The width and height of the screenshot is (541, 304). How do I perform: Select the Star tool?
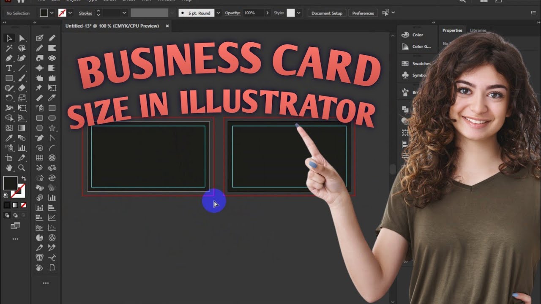tap(52, 128)
